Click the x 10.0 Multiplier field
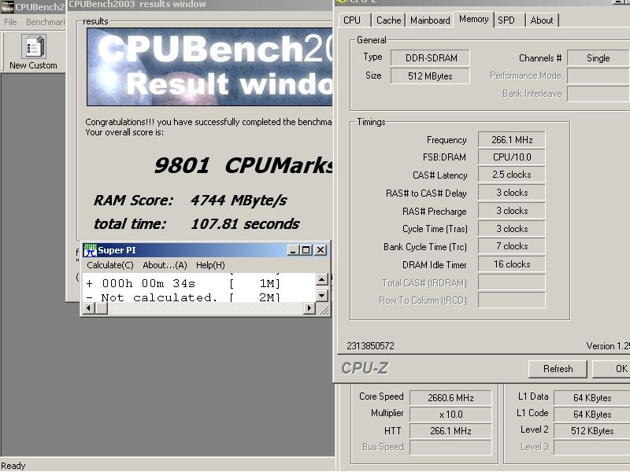Viewport: 630px width, 472px height. click(x=450, y=415)
